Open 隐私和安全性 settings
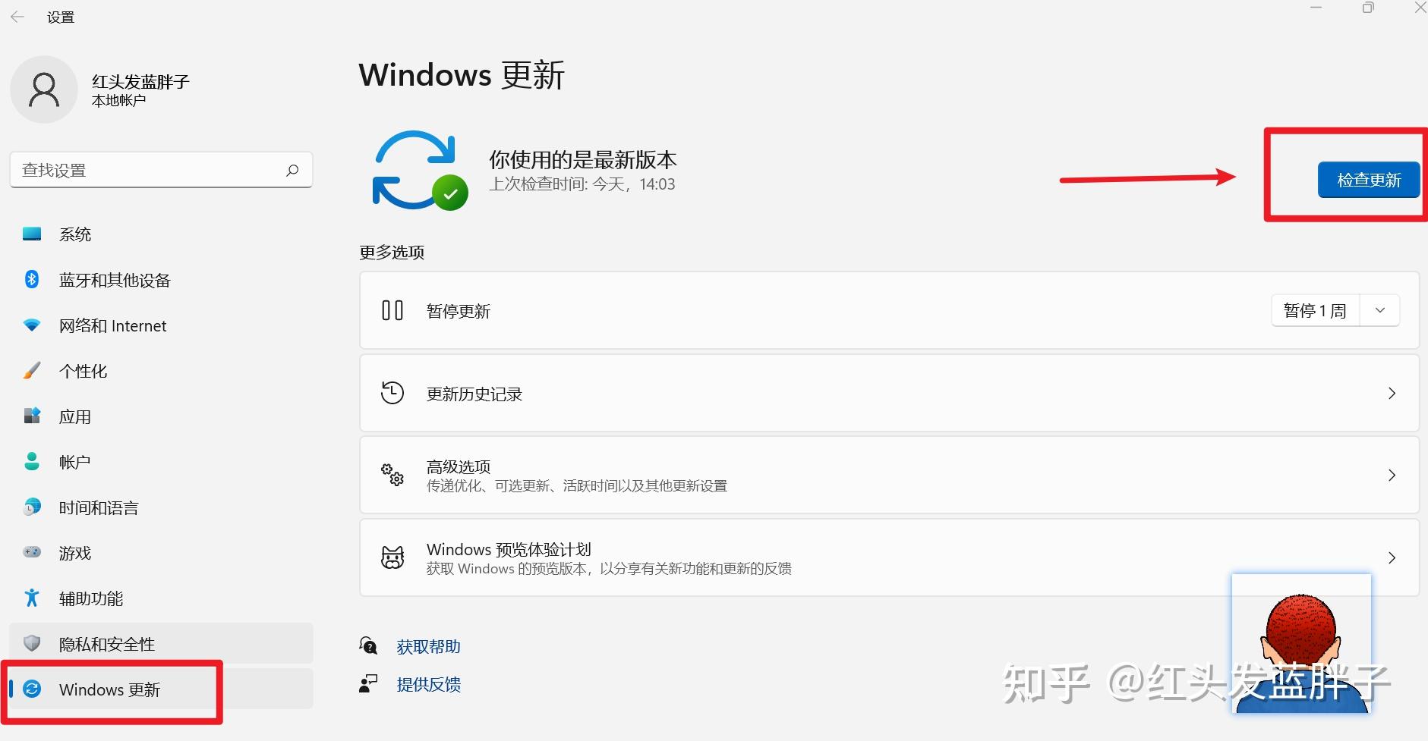Screen dimensions: 1428x741 point(161,643)
